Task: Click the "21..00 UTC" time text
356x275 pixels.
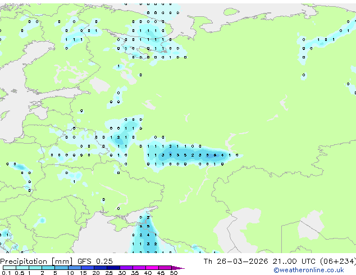Action: coord(294,262)
